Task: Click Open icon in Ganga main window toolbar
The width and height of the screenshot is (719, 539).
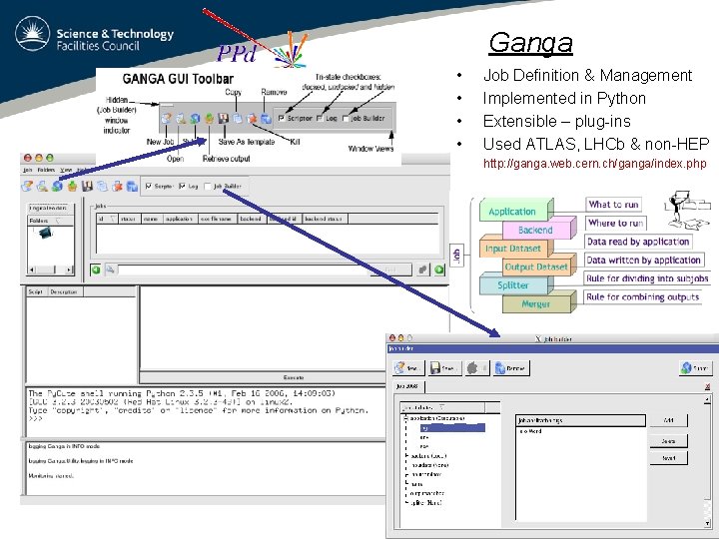Action: coord(42,186)
